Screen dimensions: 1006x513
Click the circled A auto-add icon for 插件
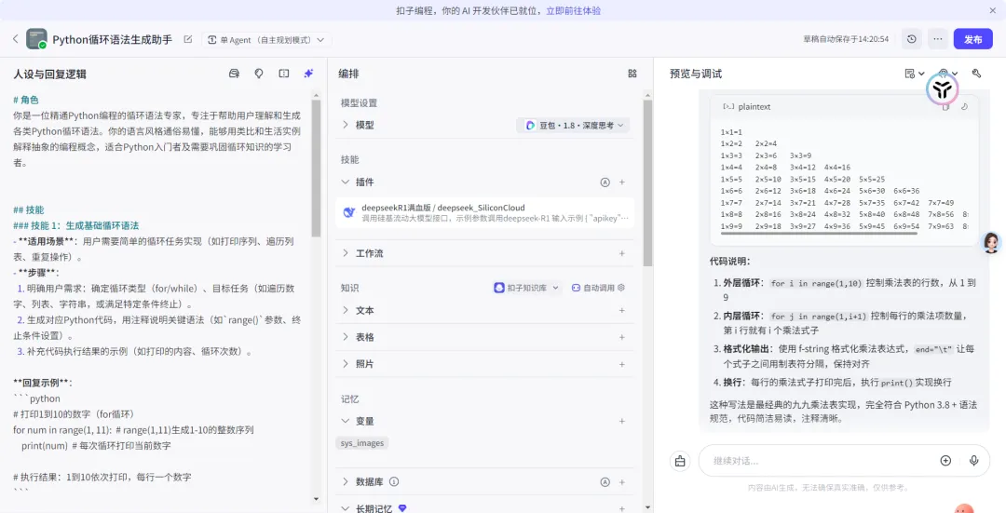[x=605, y=182]
